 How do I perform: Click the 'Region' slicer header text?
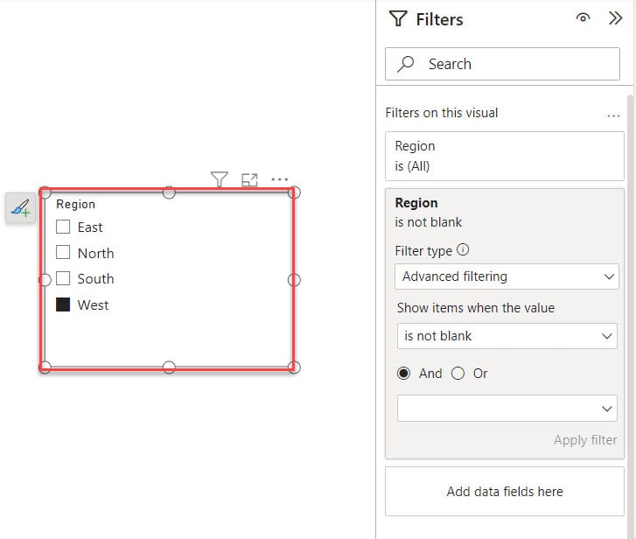click(75, 204)
